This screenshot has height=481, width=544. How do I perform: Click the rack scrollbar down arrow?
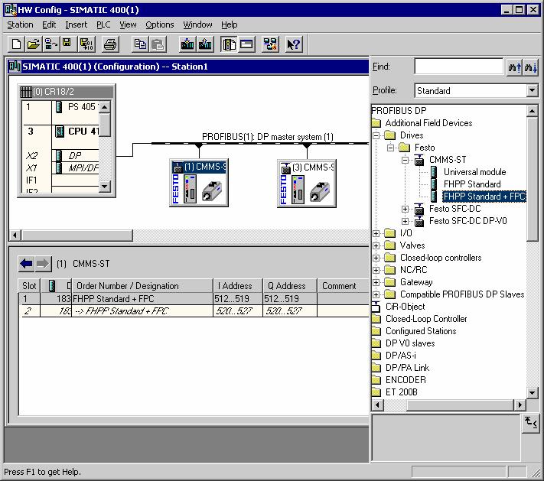(x=105, y=187)
